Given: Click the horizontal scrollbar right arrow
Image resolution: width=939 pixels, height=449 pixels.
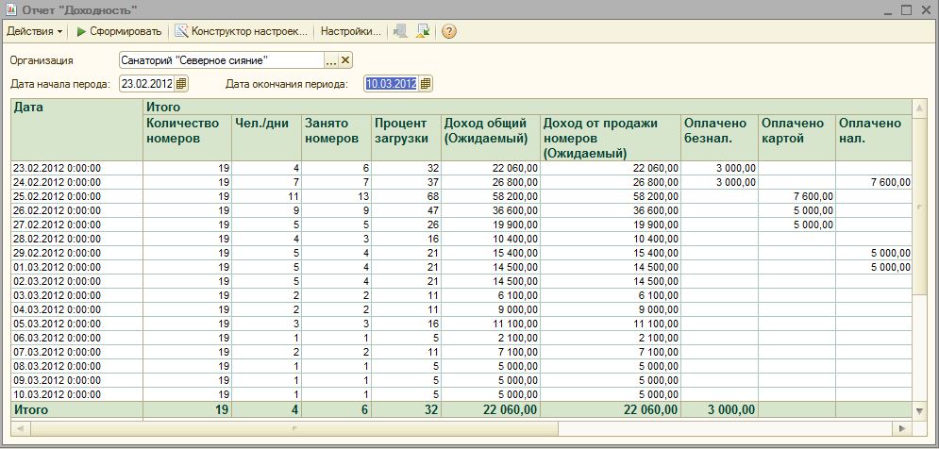Looking at the screenshot, I should tap(902, 428).
